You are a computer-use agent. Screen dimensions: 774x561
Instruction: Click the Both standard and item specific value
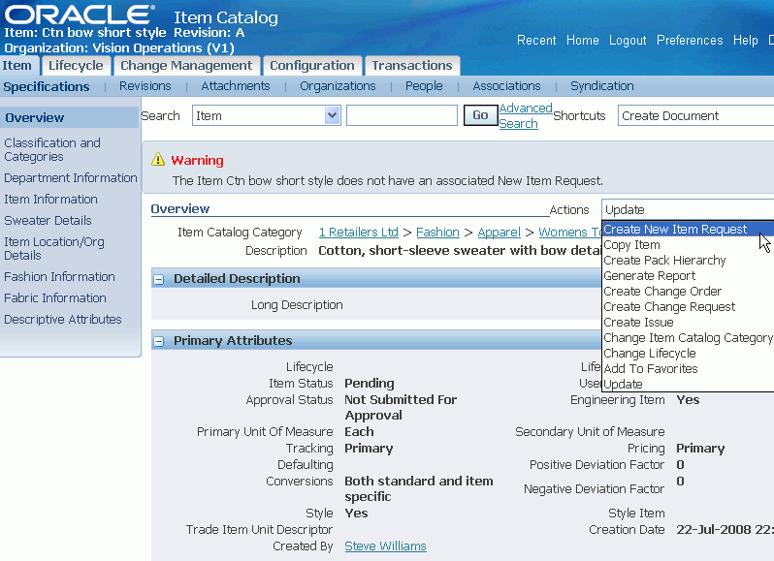coord(419,488)
